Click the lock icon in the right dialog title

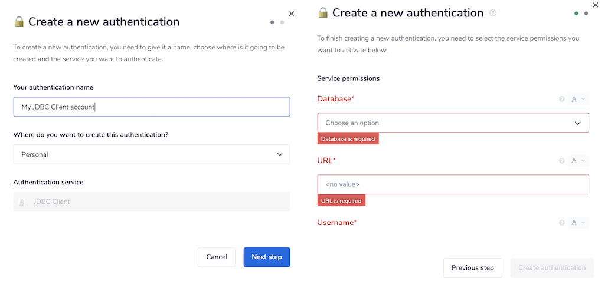323,13
